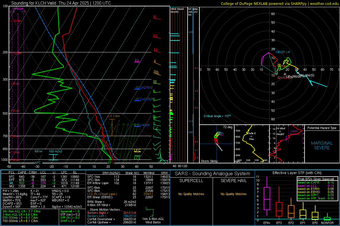The width and height of the screenshot is (340, 226).
Task: Click 'No Quality Matches' under SUPERCELL
Action: (191, 194)
